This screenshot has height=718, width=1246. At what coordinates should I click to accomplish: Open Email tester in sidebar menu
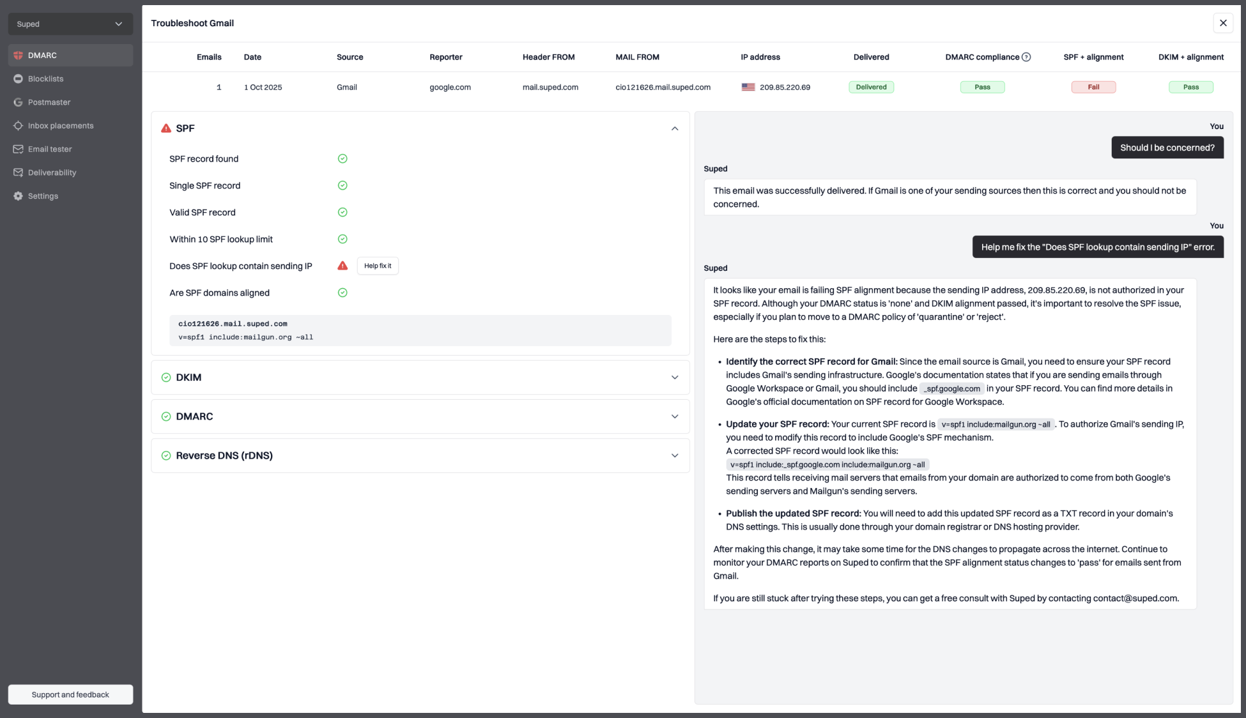(x=50, y=149)
